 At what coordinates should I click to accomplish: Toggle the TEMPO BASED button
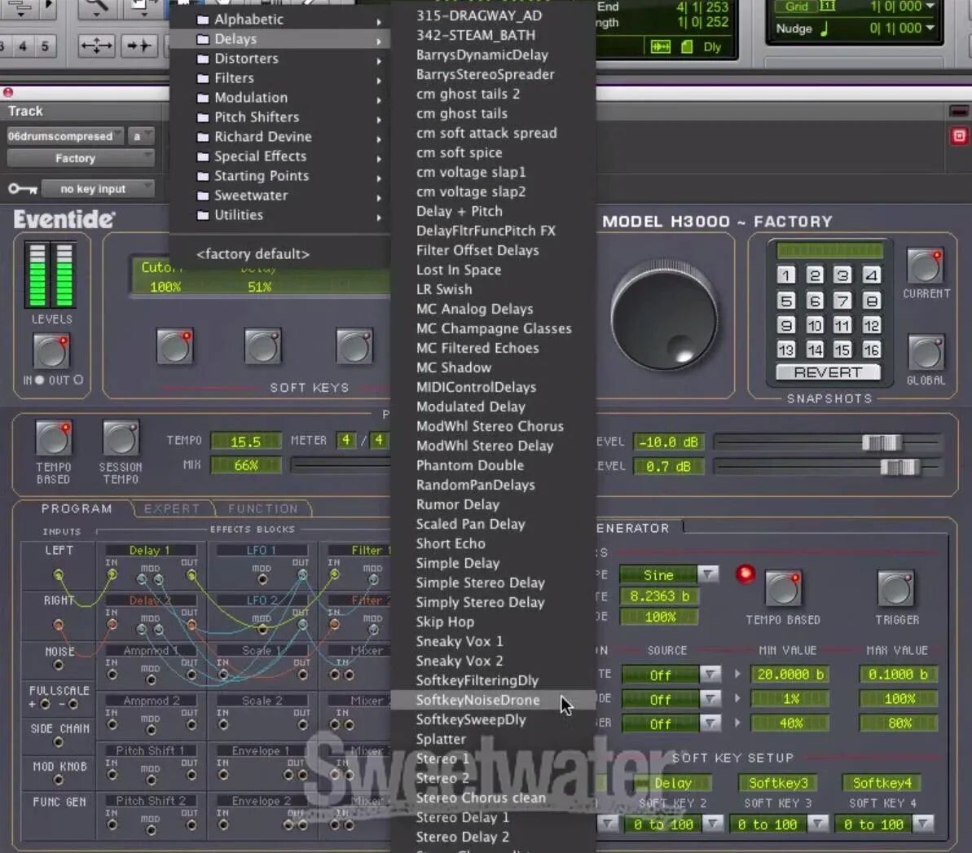click(53, 439)
